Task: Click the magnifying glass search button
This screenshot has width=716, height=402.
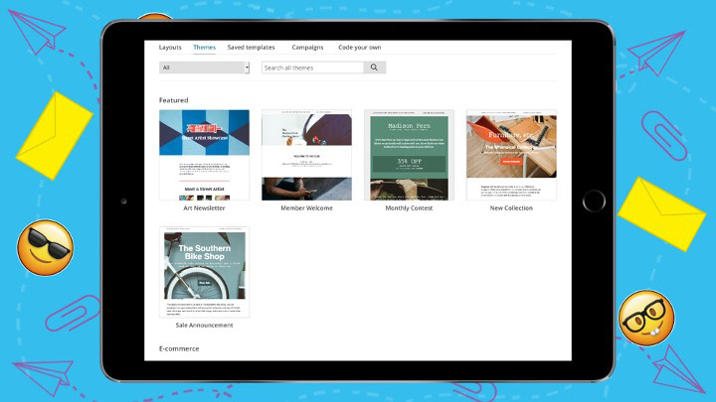Action: [x=375, y=67]
